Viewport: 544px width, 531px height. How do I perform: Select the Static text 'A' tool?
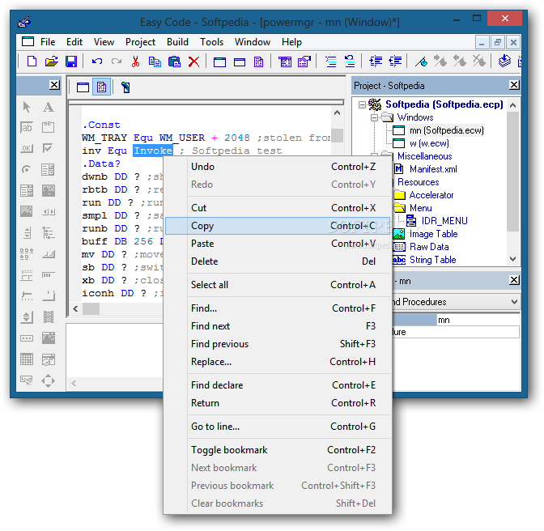click(49, 107)
